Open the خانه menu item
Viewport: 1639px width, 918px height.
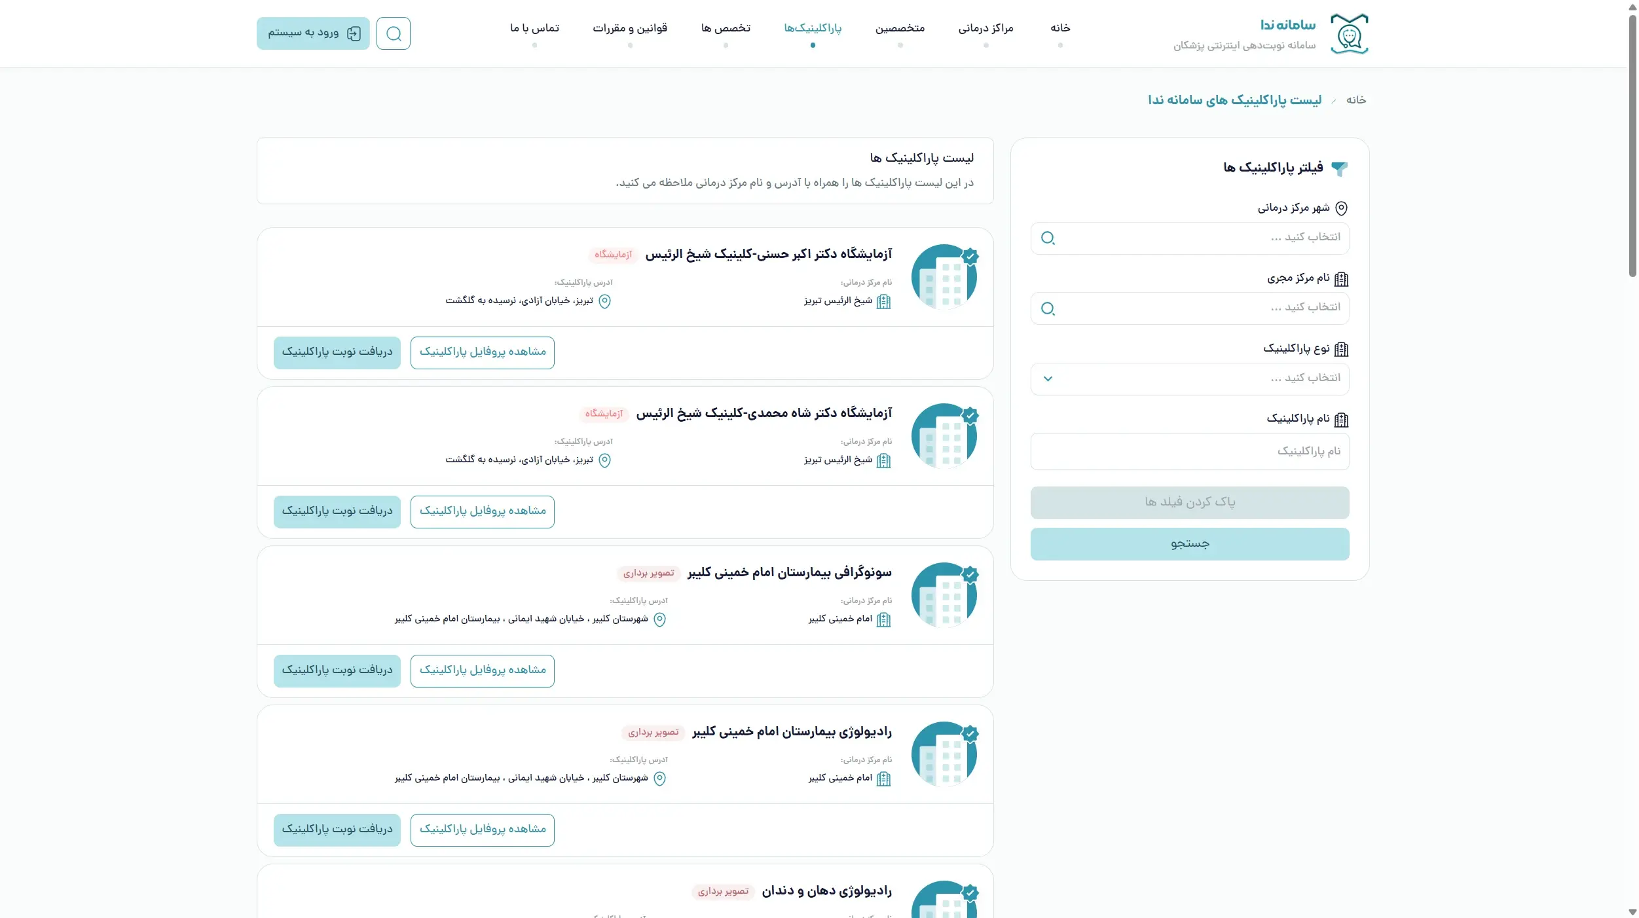click(1060, 28)
